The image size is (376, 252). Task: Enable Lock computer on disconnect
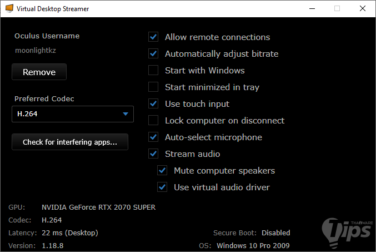coord(153,120)
